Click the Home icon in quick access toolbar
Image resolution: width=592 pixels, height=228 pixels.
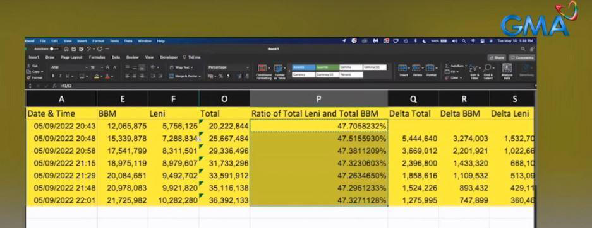tap(66, 49)
